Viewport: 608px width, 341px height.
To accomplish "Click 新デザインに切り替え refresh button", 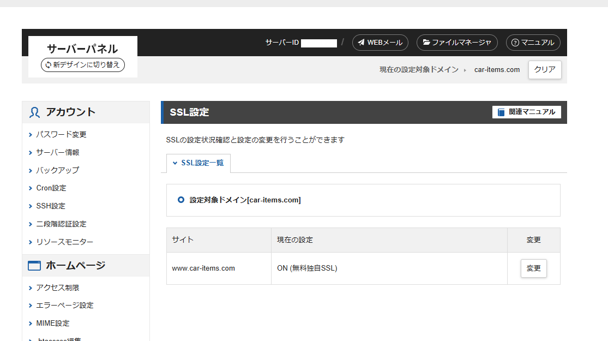I will click(x=83, y=65).
